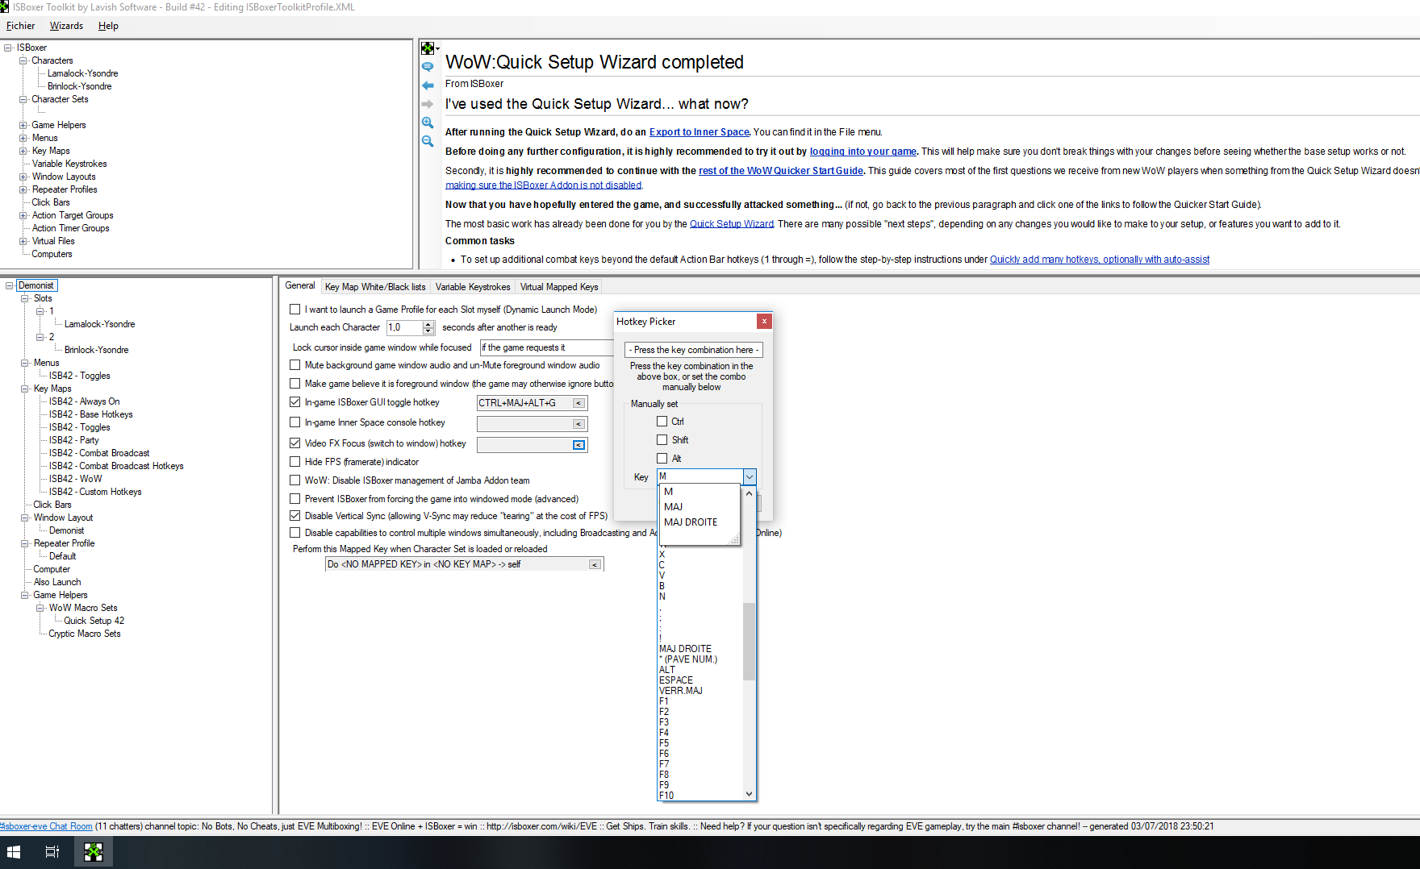Image resolution: width=1420 pixels, height=869 pixels.
Task: Switch to Virtual Mapped Keys tab
Action: (559, 287)
